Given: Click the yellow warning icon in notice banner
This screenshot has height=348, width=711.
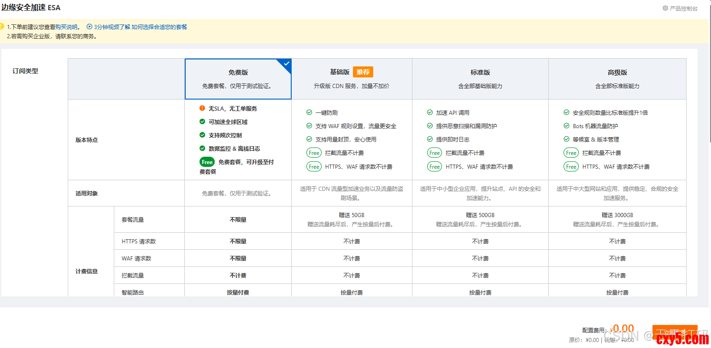Looking at the screenshot, I should coord(1,27).
